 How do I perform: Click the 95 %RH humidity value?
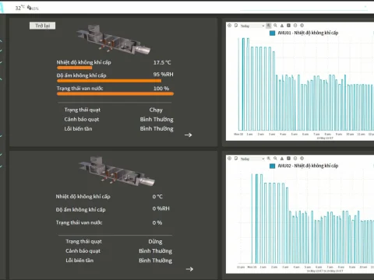pos(163,75)
